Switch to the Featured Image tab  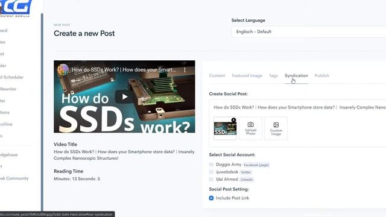(x=247, y=75)
